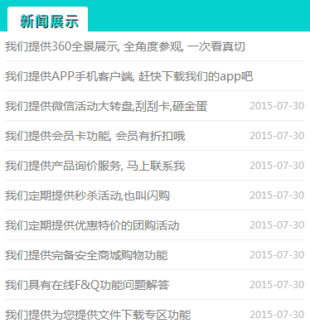Click the date beside 产品询价 item
Image resolution: width=310 pixels, height=328 pixels.
pos(277,166)
